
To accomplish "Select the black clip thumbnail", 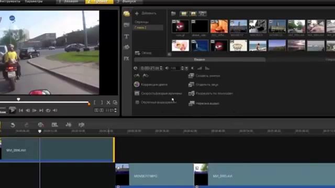I will pyautogui.click(x=199, y=27).
